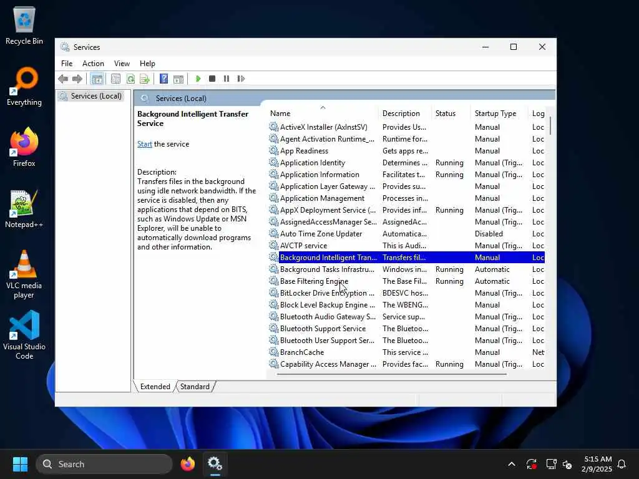Viewport: 639px width, 479px height.
Task: Select the Notepad++ desktop shortcut
Action: 24,208
